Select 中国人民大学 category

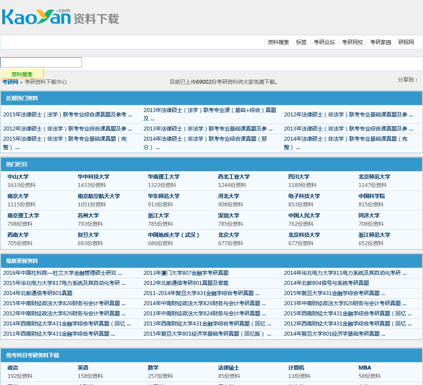(x=304, y=216)
